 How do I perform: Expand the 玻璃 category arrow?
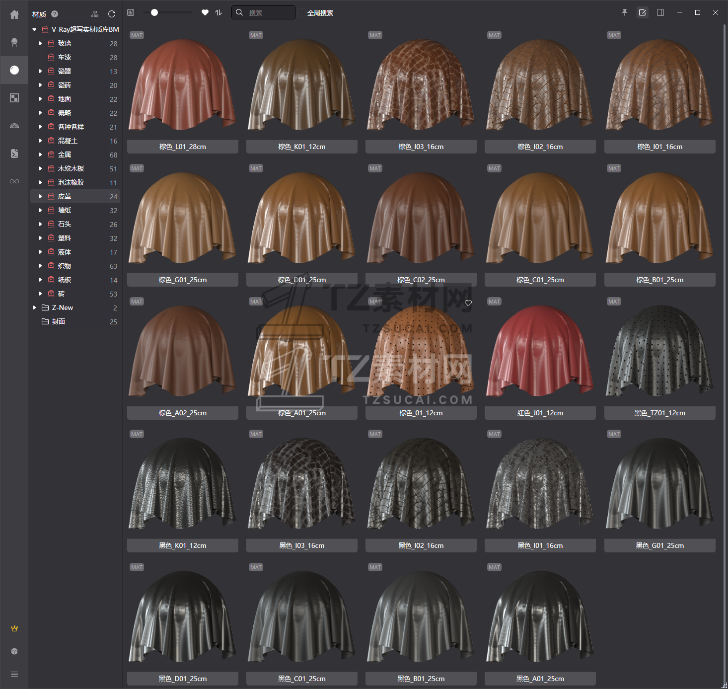(x=40, y=44)
